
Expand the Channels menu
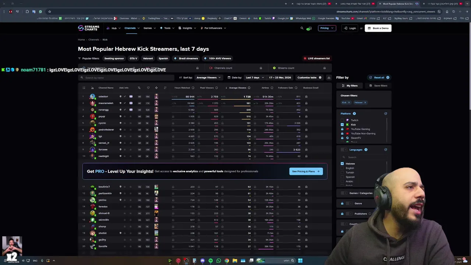tap(131, 28)
